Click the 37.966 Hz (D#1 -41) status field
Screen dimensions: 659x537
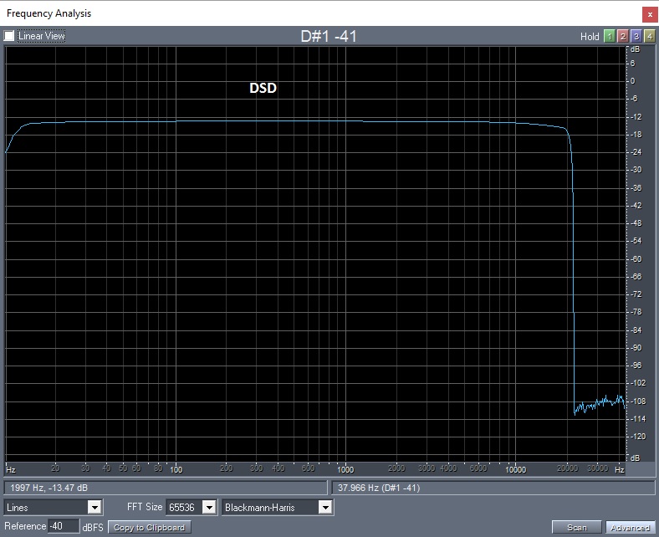pyautogui.click(x=493, y=487)
